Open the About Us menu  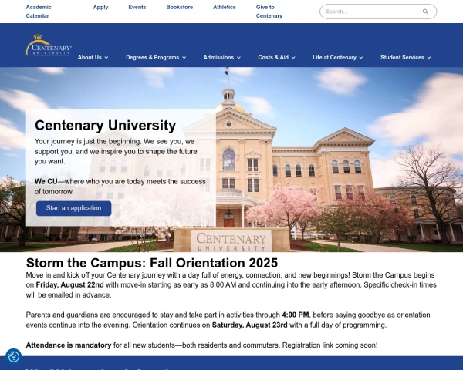(x=90, y=58)
